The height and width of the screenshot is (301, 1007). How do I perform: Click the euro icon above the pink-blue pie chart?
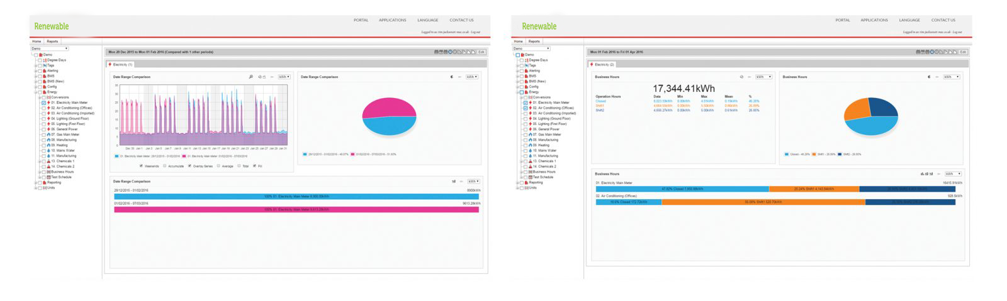pyautogui.click(x=451, y=77)
